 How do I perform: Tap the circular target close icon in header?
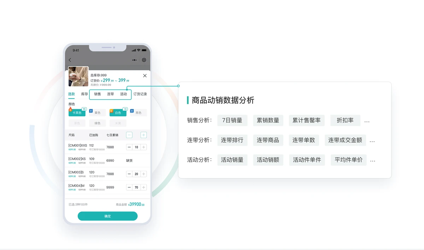(144, 60)
